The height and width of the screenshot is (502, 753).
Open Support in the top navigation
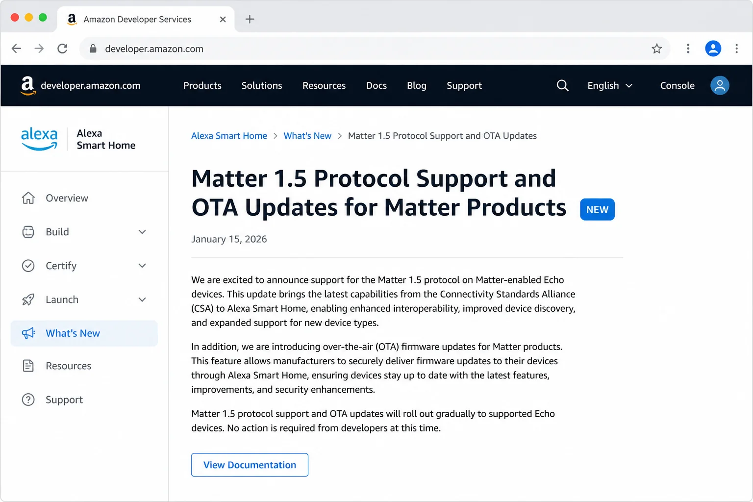point(464,86)
